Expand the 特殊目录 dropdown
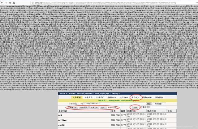 tap(159, 104)
